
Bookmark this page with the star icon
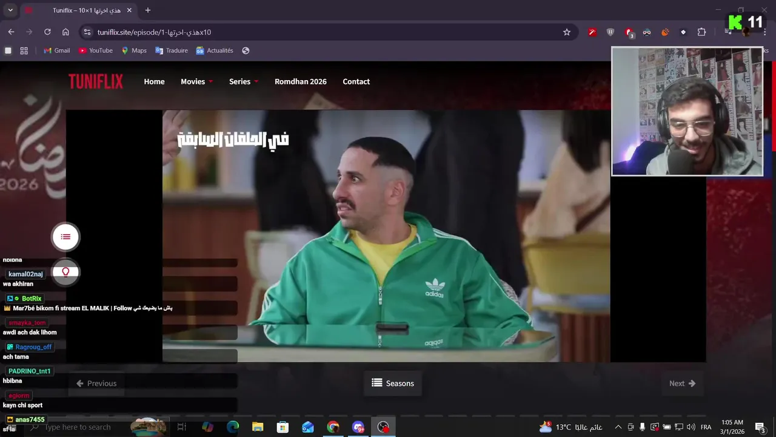pyautogui.click(x=567, y=32)
